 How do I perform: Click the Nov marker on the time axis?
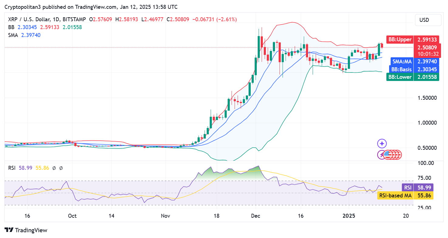pyautogui.click(x=165, y=216)
